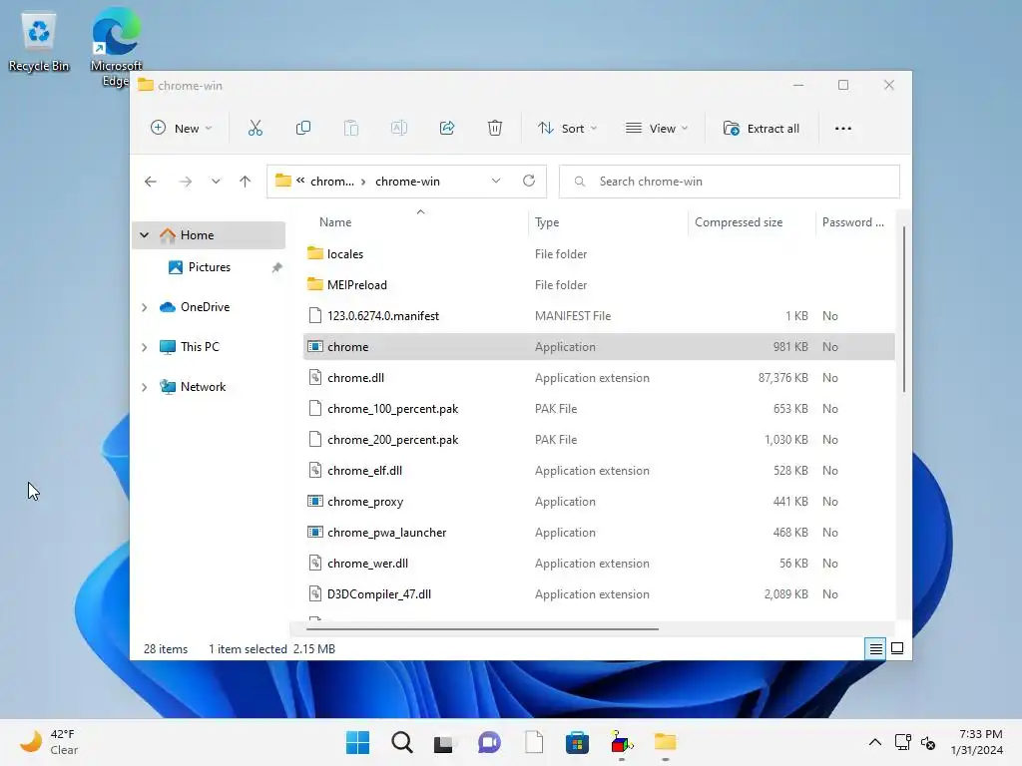Click the Password column header

(853, 222)
